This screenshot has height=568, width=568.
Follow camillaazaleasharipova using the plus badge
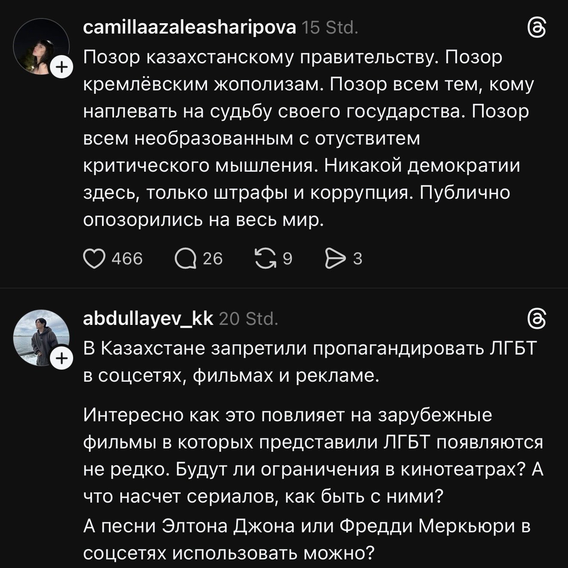tap(62, 68)
